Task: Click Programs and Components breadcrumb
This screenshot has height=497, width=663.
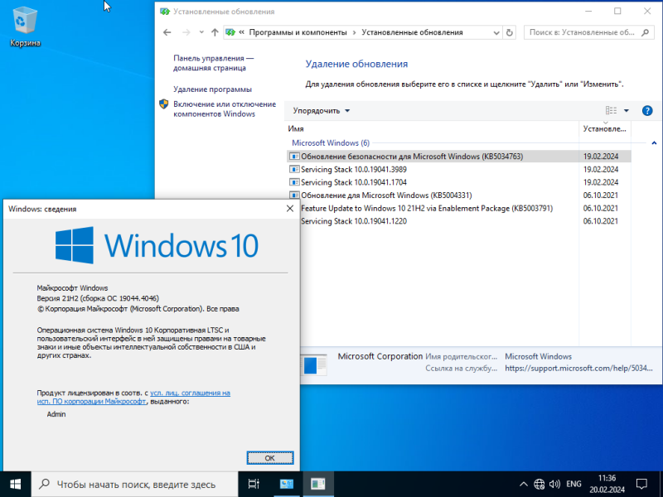Action: point(298,32)
